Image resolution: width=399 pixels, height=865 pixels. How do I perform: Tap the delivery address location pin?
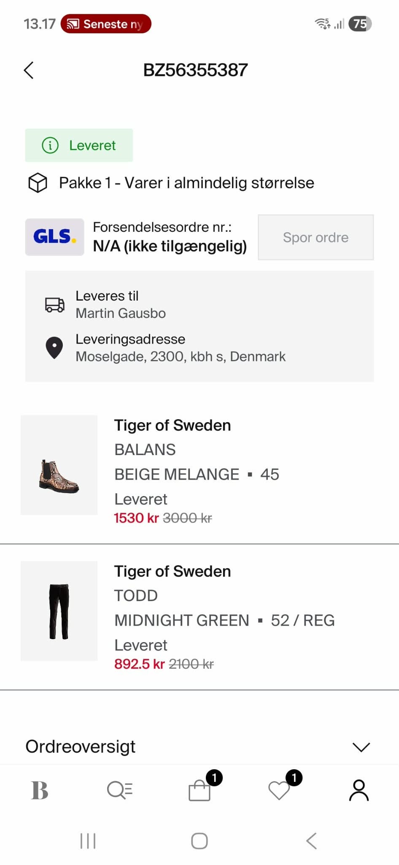click(54, 348)
